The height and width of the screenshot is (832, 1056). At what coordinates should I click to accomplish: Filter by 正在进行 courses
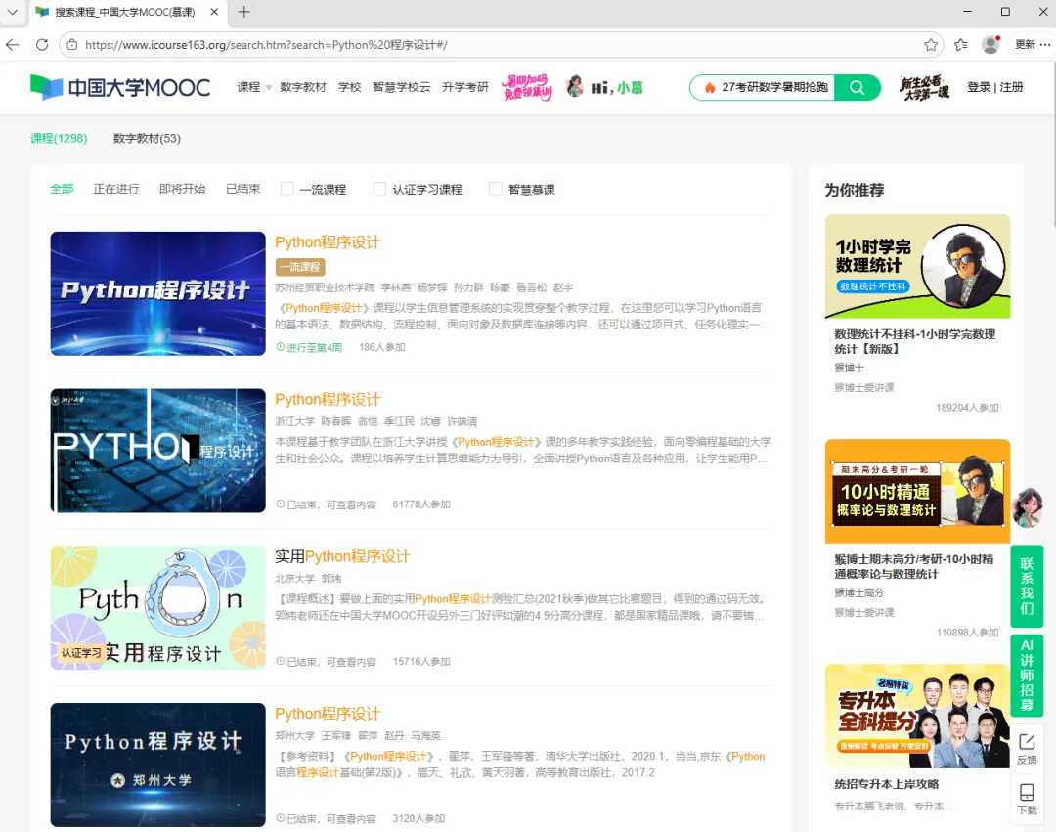pyautogui.click(x=116, y=189)
